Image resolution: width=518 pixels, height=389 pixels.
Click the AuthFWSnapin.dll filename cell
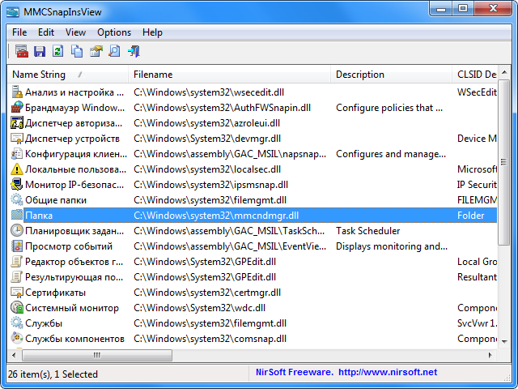pyautogui.click(x=222, y=108)
